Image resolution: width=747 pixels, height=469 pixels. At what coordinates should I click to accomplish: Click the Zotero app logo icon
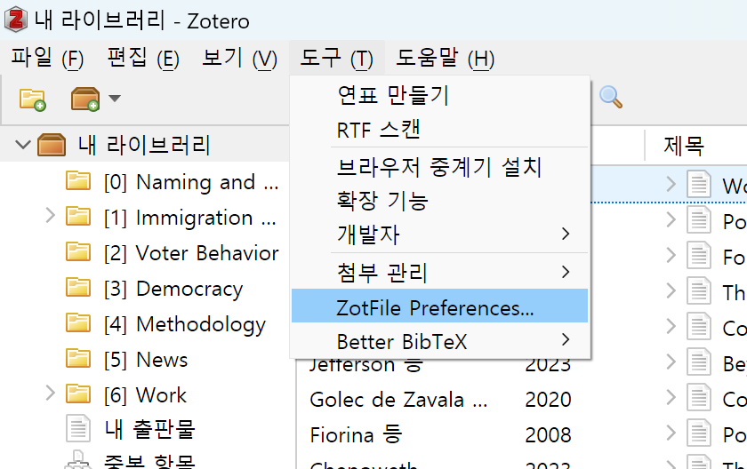click(16, 20)
